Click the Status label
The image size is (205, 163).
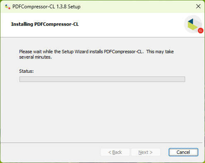27,71
